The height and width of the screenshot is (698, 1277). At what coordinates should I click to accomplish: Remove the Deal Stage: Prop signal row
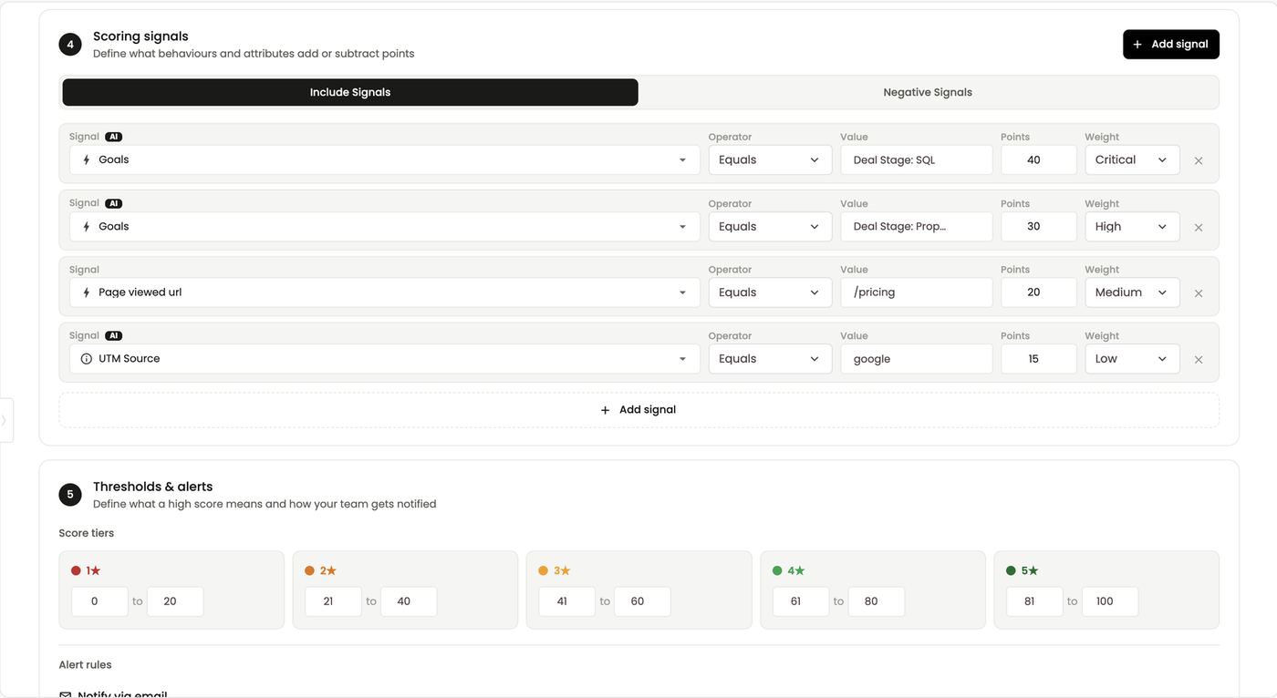coord(1199,227)
